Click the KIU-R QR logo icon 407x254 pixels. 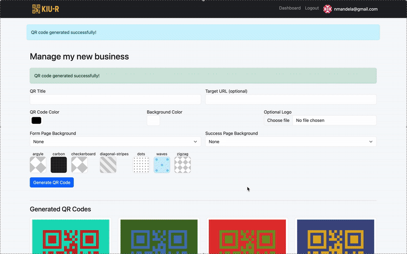36,9
